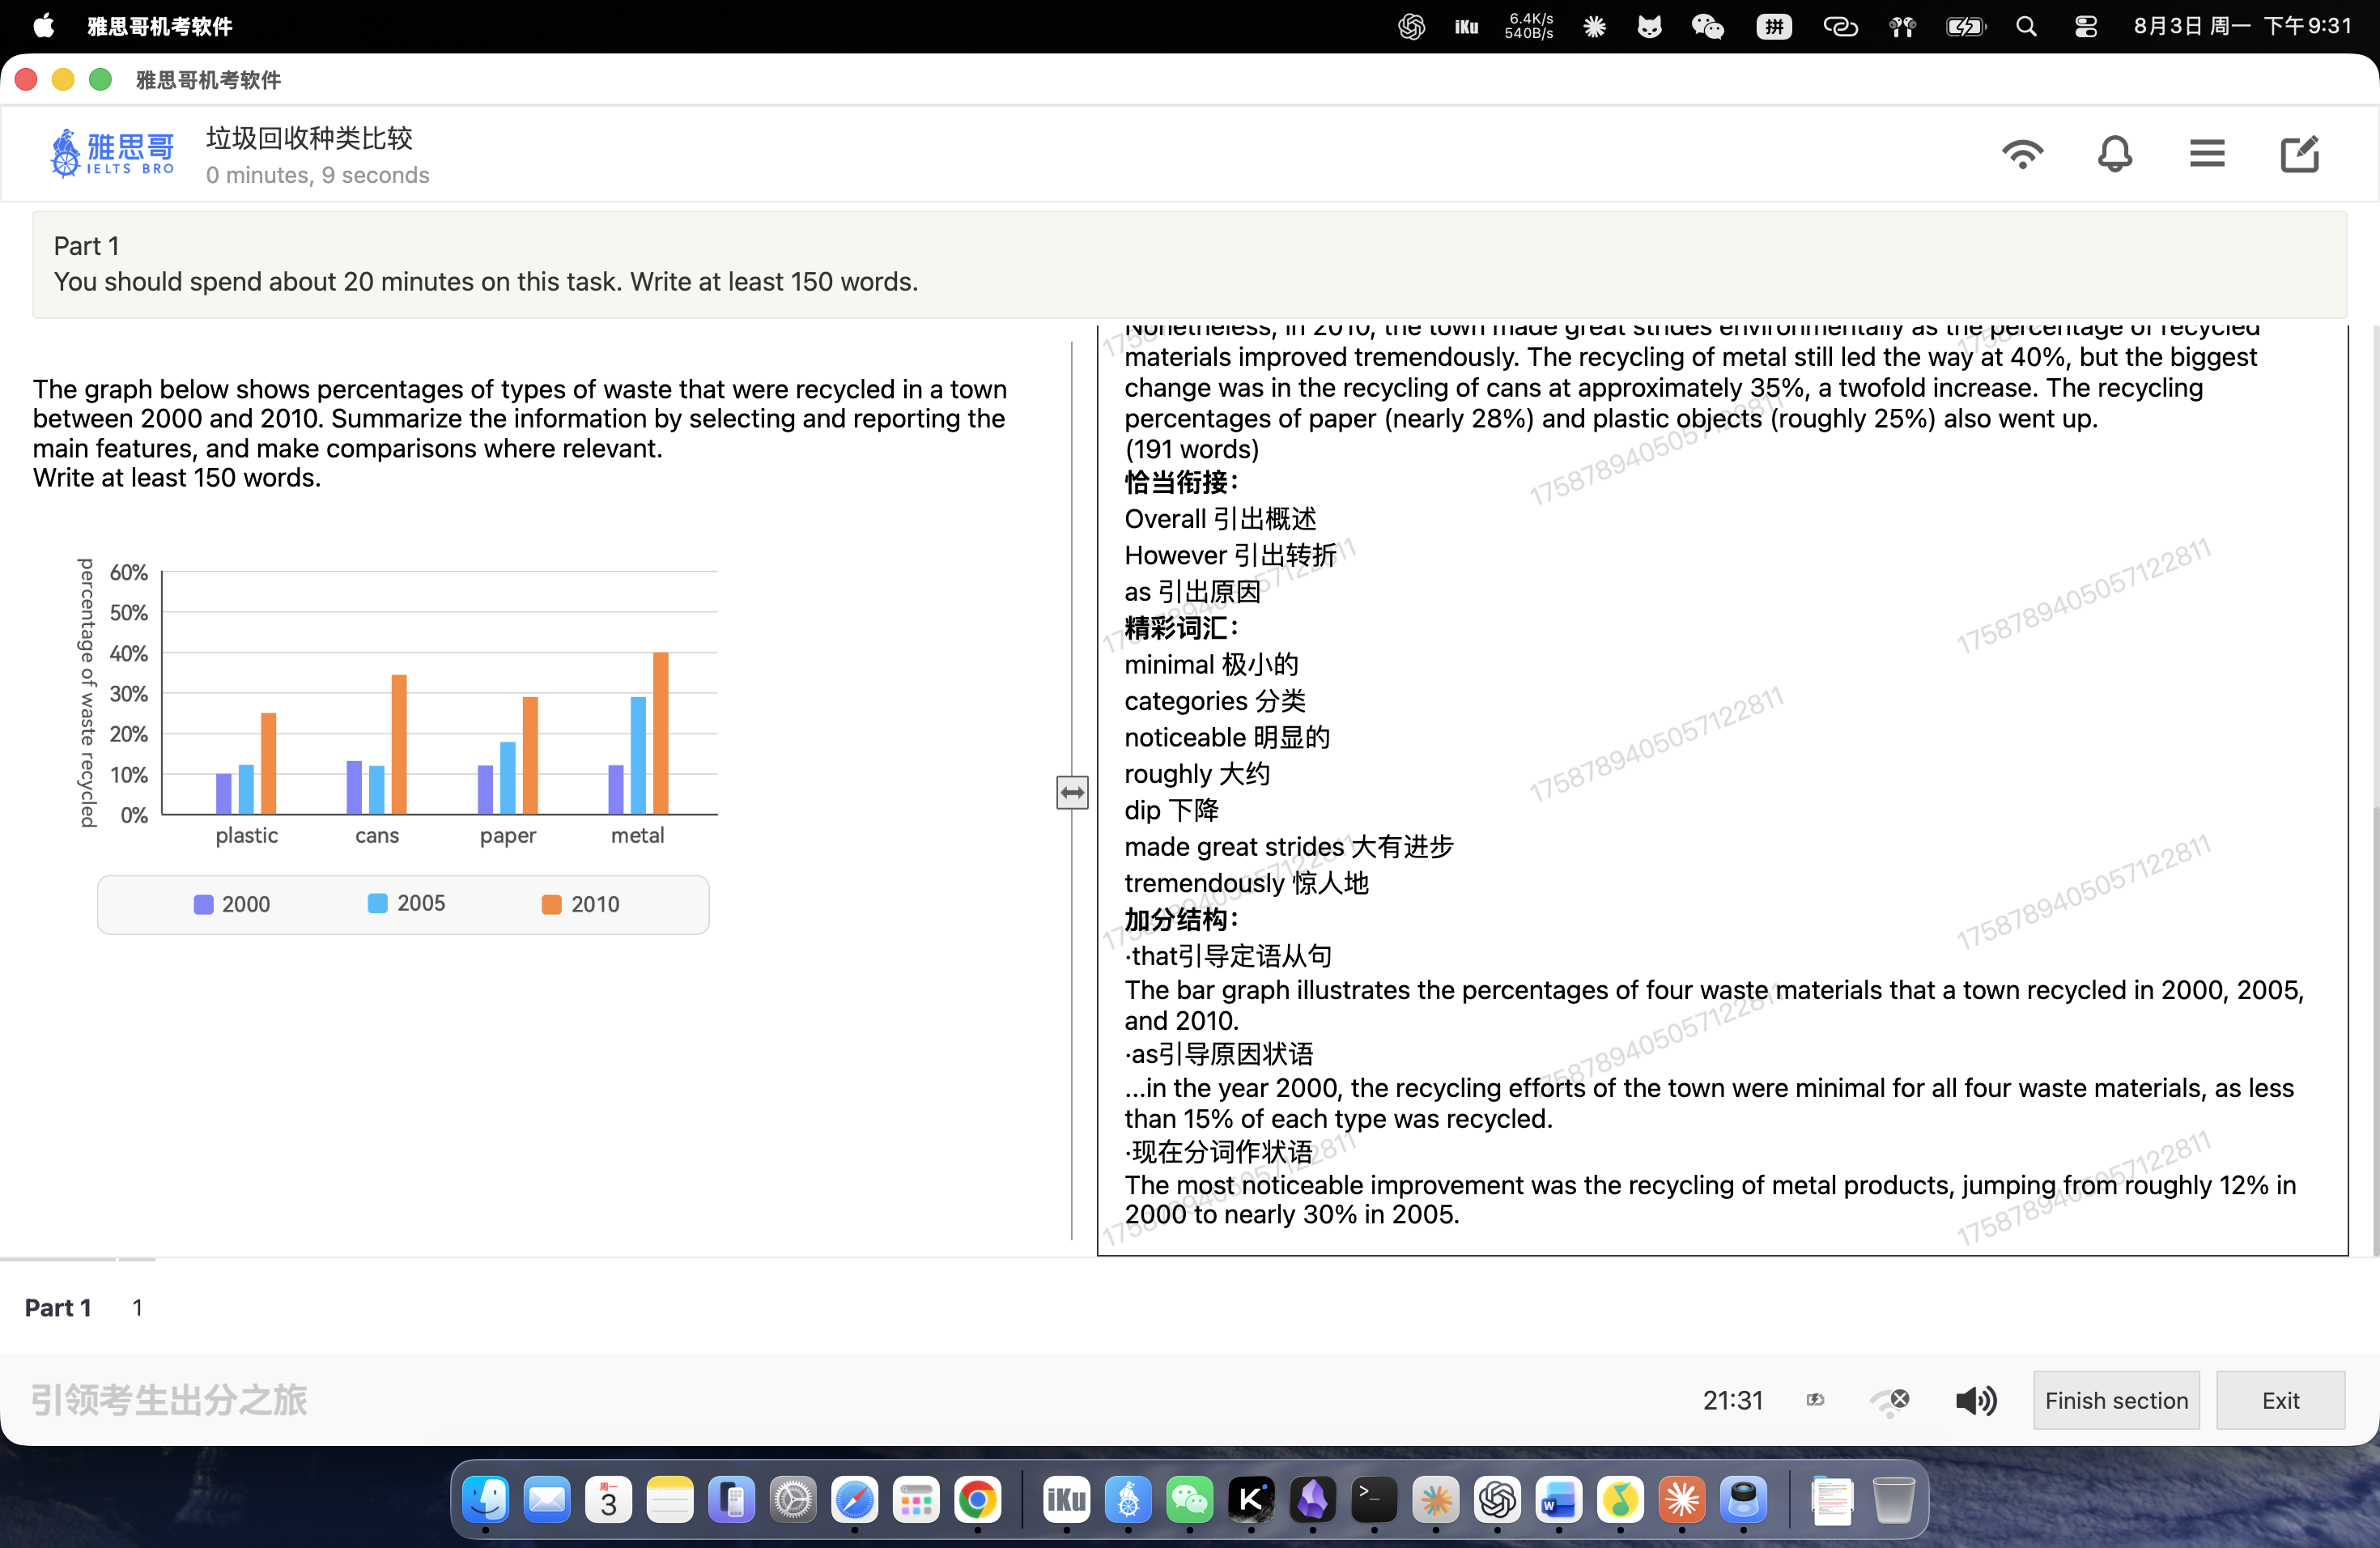This screenshot has width=2380, height=1548.
Task: Click the title 垃圾回收种类比较
Action: point(309,138)
